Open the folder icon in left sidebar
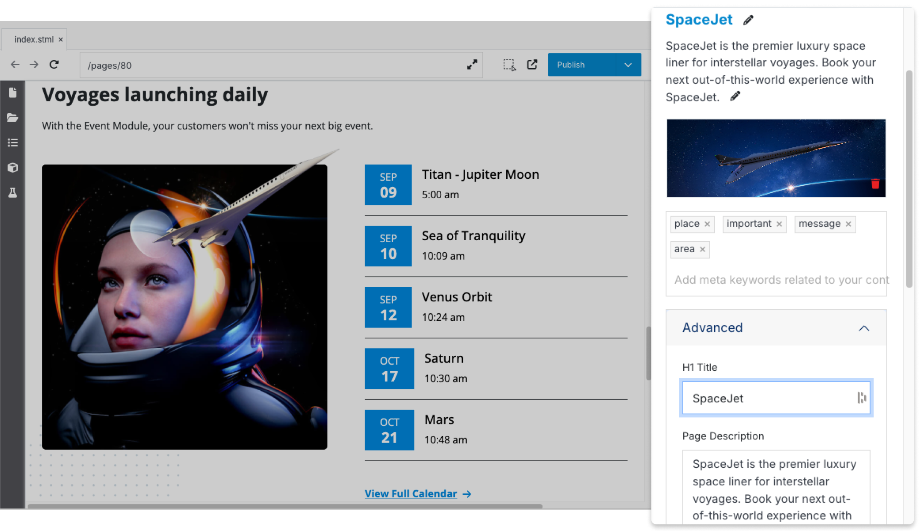 click(12, 117)
